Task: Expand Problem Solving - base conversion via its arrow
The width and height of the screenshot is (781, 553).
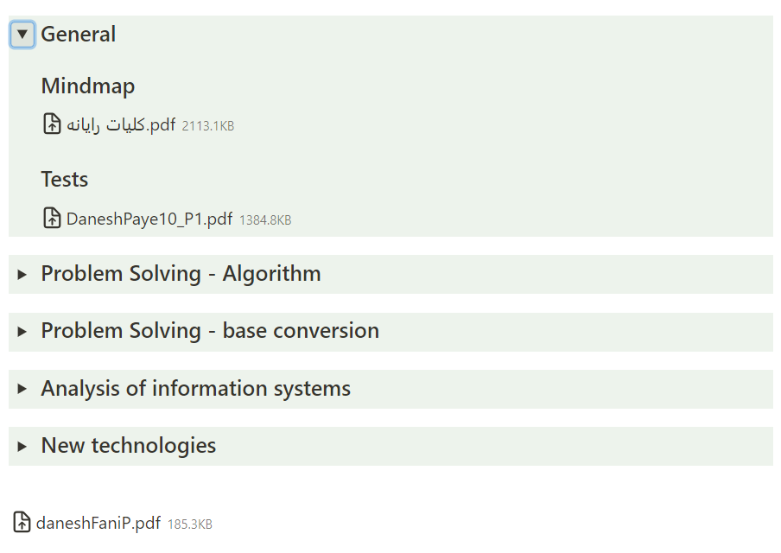Action: (x=22, y=331)
